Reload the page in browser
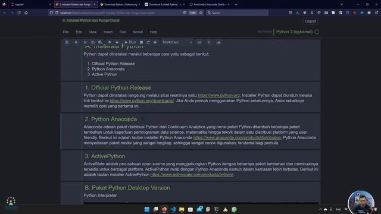 (x=19, y=13)
